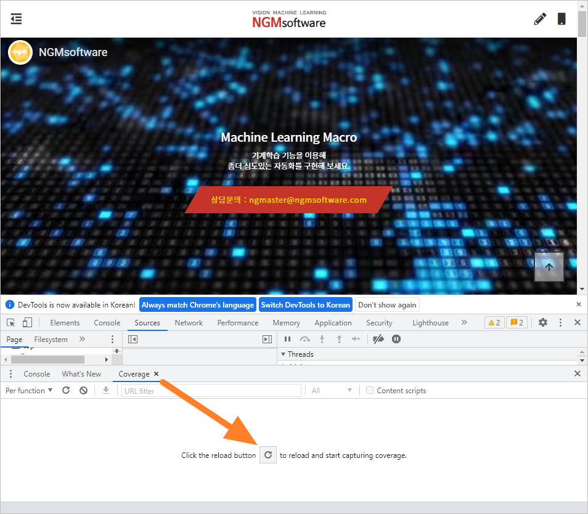The width and height of the screenshot is (588, 514).
Task: Expand more navigator tabs chevron
Action: (x=82, y=339)
